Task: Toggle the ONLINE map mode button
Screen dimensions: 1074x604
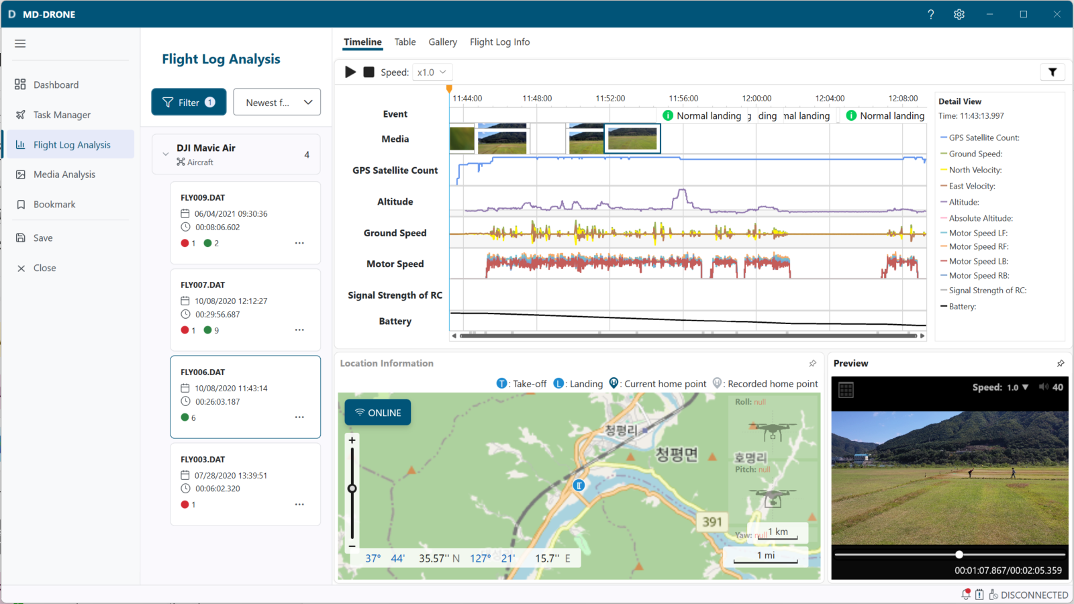Action: (x=378, y=413)
